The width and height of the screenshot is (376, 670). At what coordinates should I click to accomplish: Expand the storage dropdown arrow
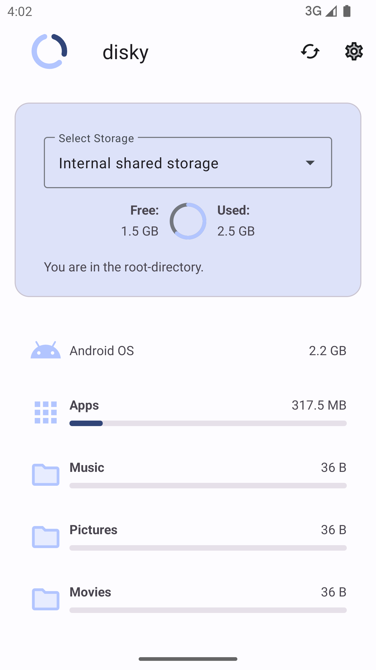click(310, 163)
